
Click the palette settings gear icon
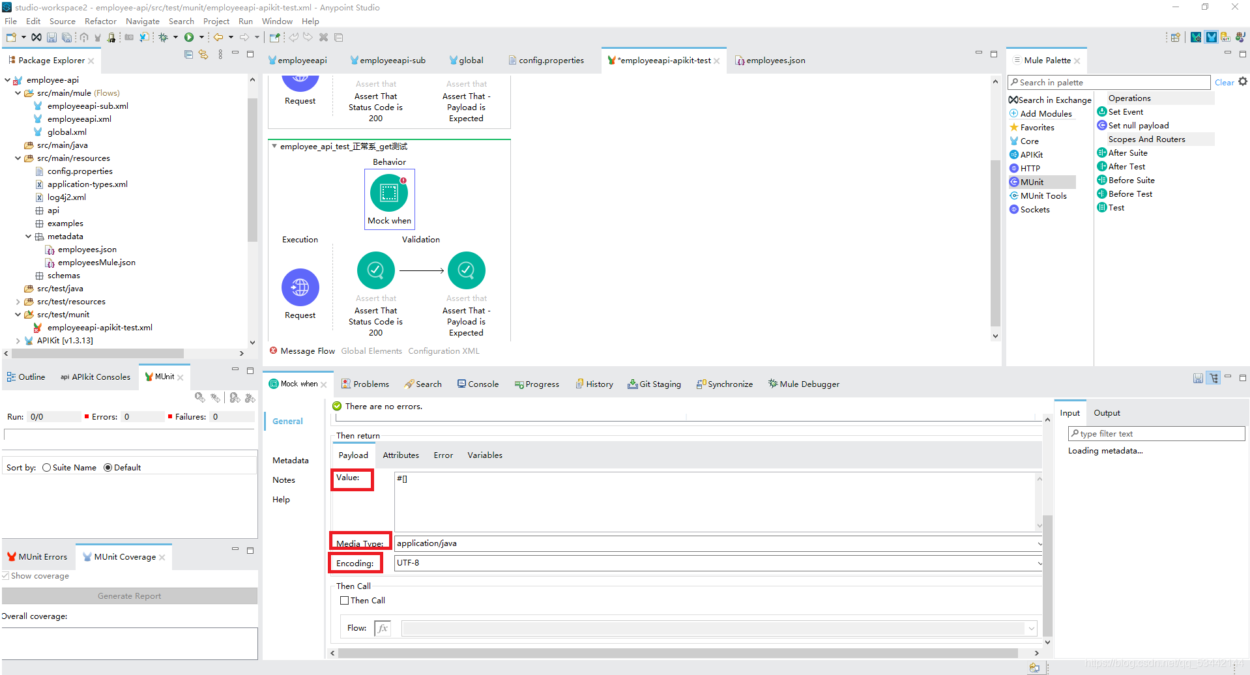[x=1243, y=81]
